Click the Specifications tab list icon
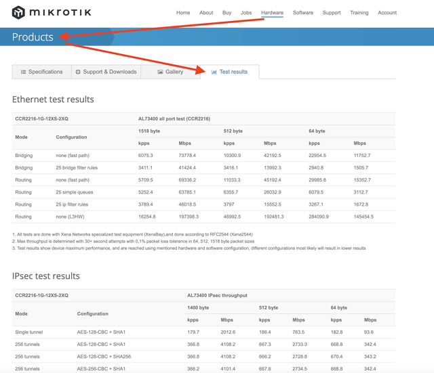 pyautogui.click(x=24, y=72)
